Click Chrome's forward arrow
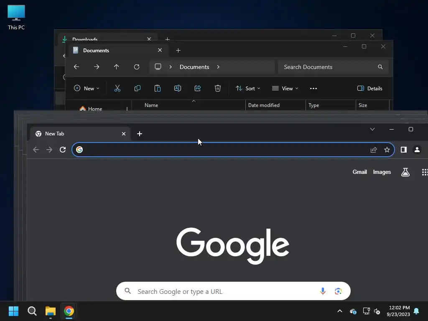The width and height of the screenshot is (428, 321). click(x=49, y=150)
